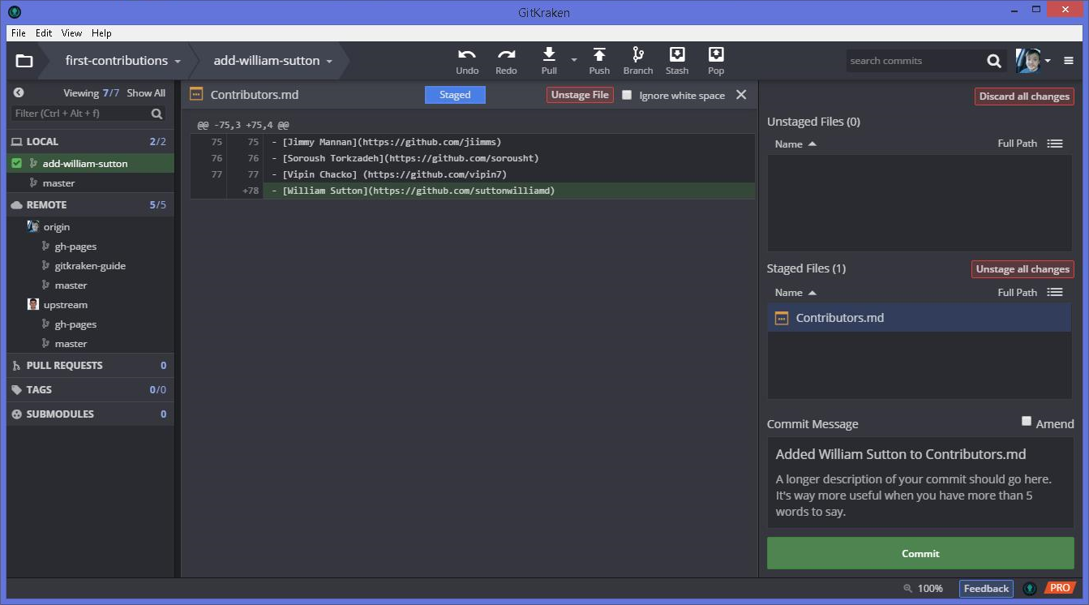The image size is (1089, 605).
Task: Click Show All link
Action: 146,93
